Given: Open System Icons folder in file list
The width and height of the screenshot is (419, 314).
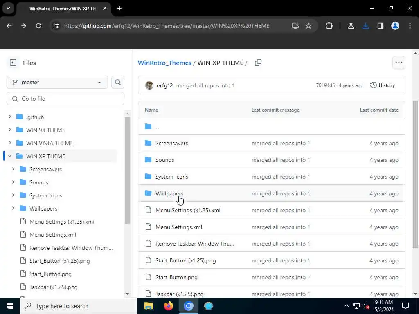Looking at the screenshot, I should (x=171, y=177).
